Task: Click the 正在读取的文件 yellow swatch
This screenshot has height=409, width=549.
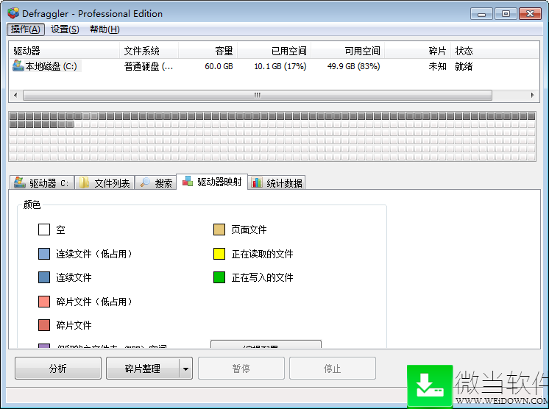Action: click(x=219, y=254)
